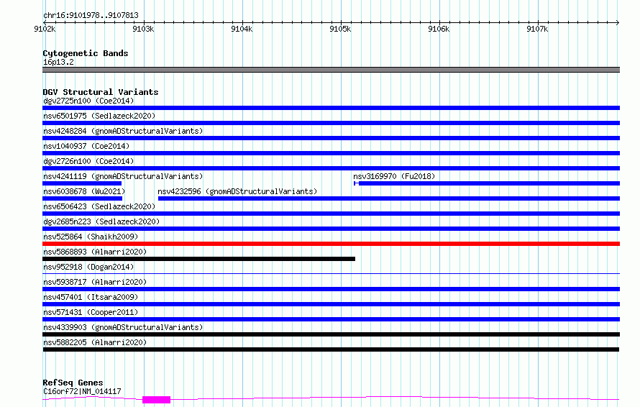Image resolution: width=640 pixels, height=407 pixels.
Task: Open dgv2726n100 (Coe2014) variant
Action: point(88,161)
